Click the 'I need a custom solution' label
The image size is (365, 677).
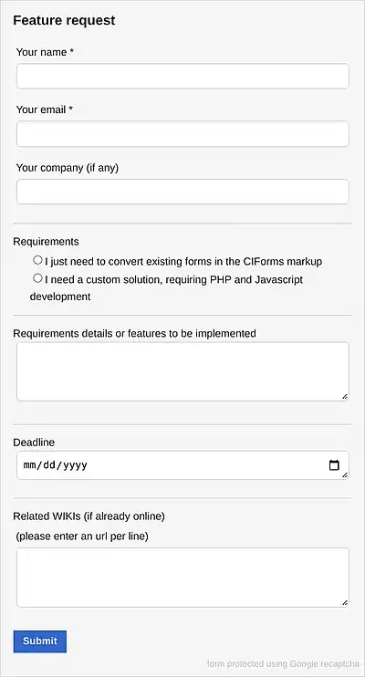pos(166,288)
